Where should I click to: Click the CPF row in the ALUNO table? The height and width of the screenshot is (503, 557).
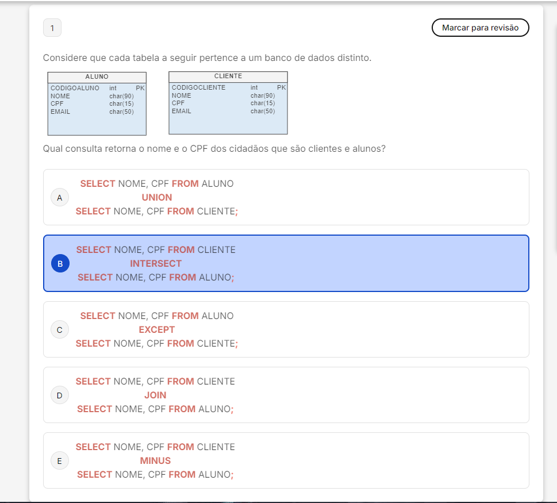[57, 104]
